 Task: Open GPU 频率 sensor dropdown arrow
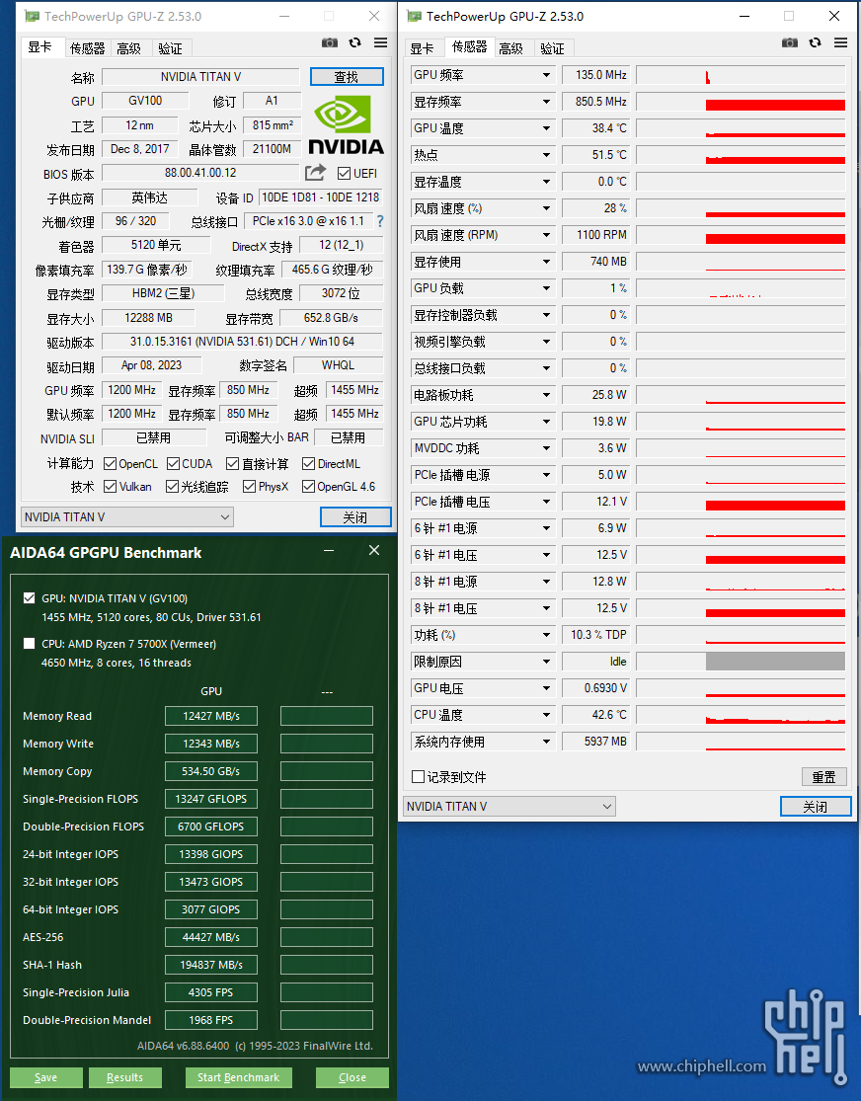pos(546,75)
